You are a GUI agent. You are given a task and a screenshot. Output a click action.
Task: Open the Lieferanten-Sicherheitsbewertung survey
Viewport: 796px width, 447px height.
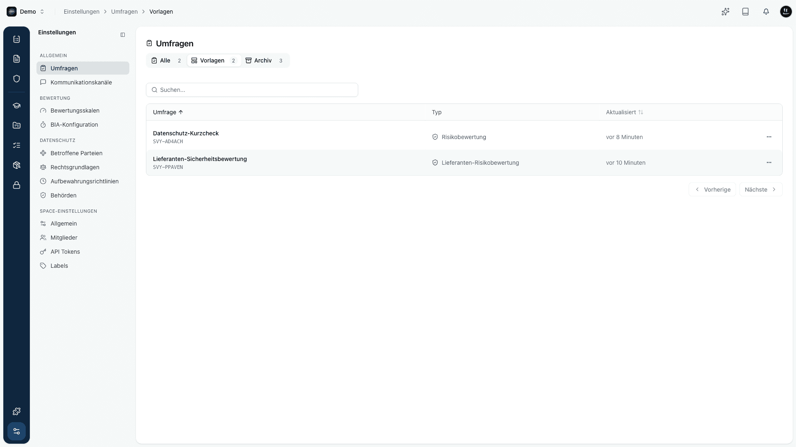(200, 159)
